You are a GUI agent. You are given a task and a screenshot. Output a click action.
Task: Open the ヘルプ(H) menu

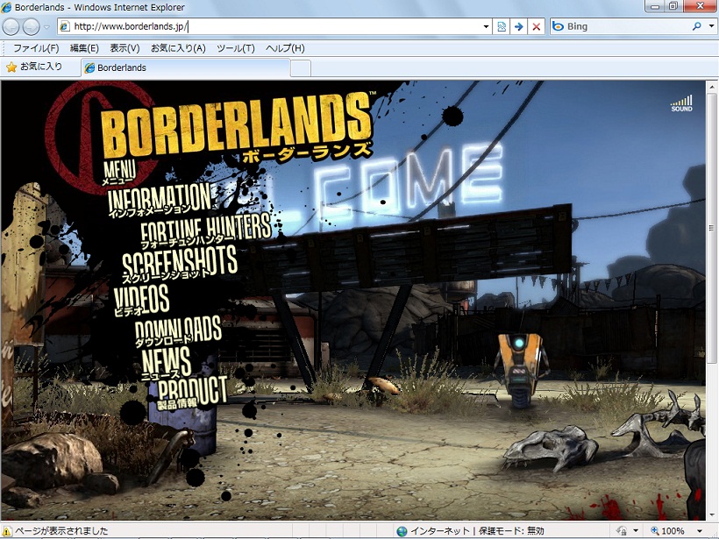coord(285,48)
